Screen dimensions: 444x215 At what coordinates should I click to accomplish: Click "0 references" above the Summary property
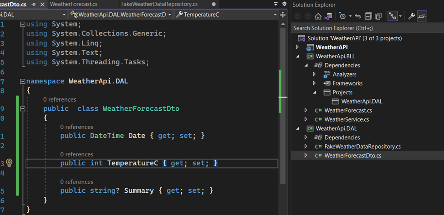click(77, 182)
